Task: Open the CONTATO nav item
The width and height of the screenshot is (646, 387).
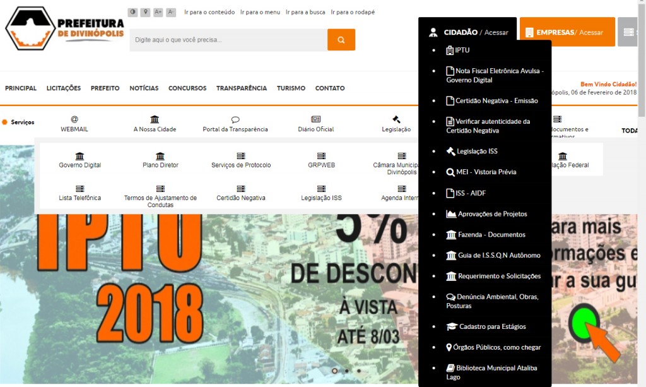Action: [x=330, y=88]
